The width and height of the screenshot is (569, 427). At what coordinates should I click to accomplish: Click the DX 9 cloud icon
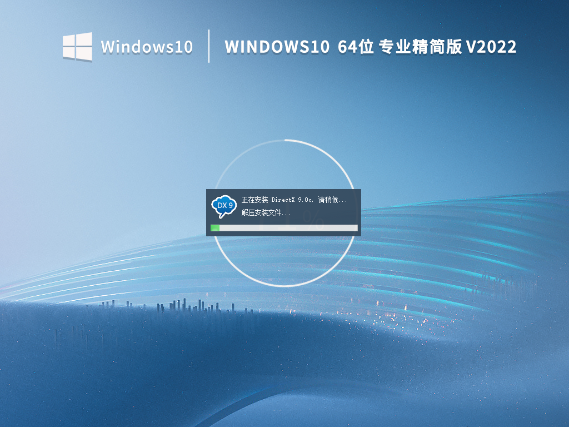(224, 206)
